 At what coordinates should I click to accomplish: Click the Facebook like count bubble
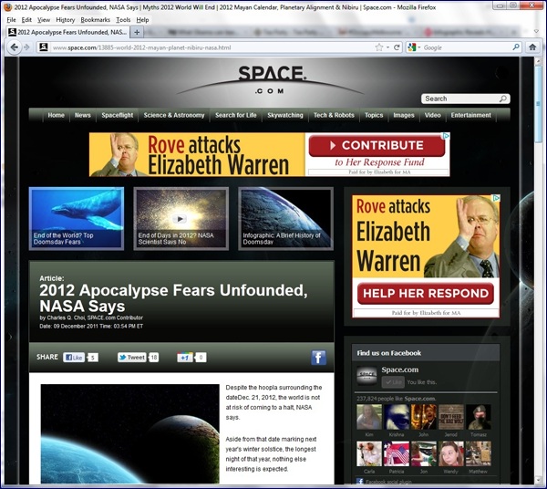92,358
